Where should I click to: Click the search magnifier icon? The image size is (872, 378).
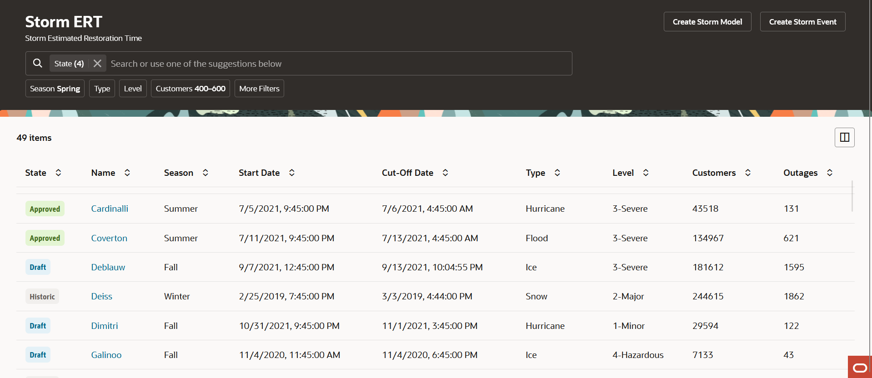38,63
